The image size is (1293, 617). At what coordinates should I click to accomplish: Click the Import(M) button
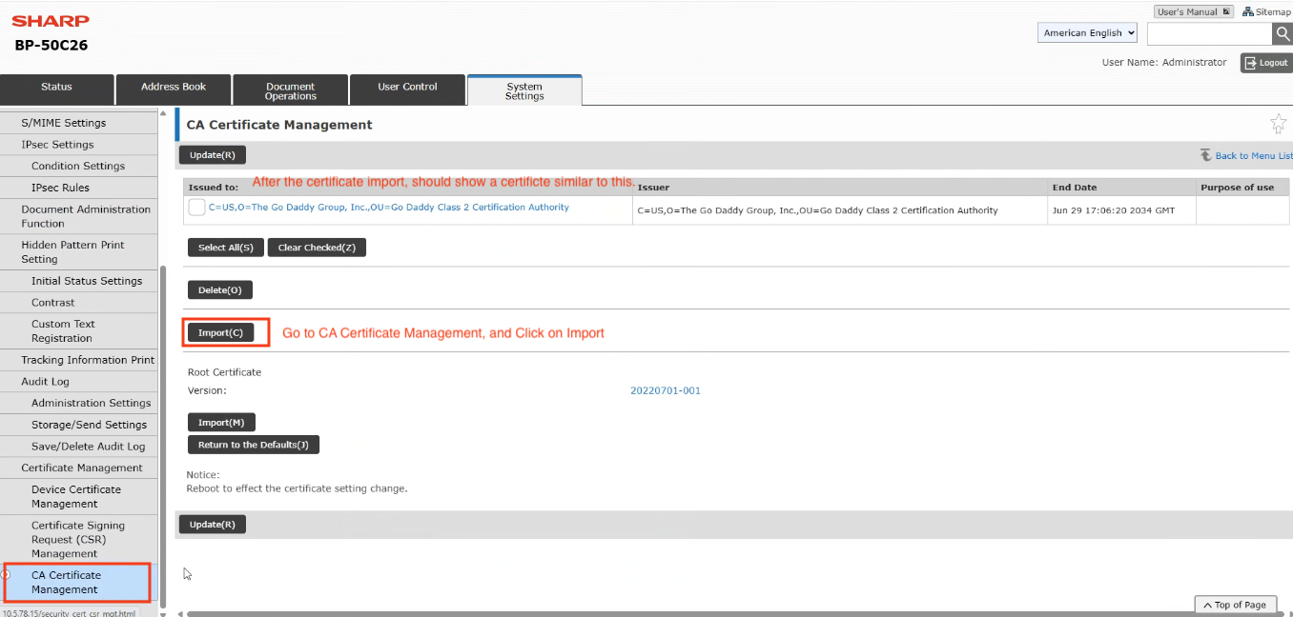coord(221,423)
